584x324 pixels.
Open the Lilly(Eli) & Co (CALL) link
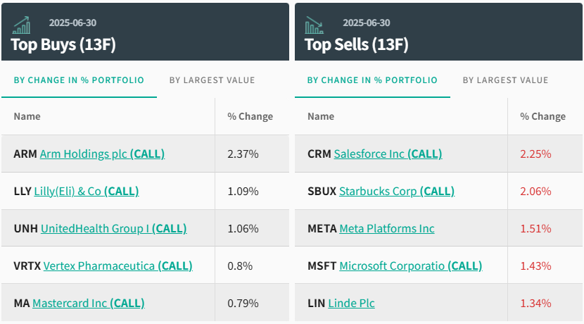pos(86,191)
